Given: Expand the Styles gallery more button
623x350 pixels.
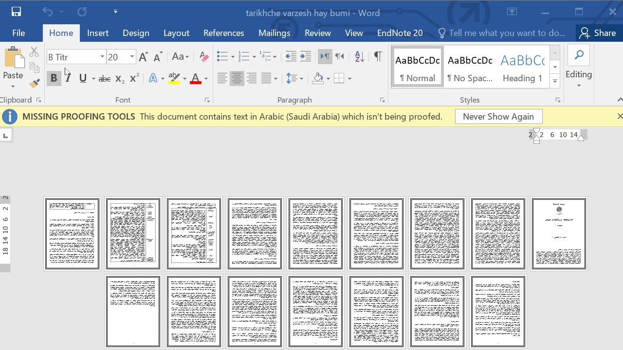Looking at the screenshot, I should click(555, 82).
